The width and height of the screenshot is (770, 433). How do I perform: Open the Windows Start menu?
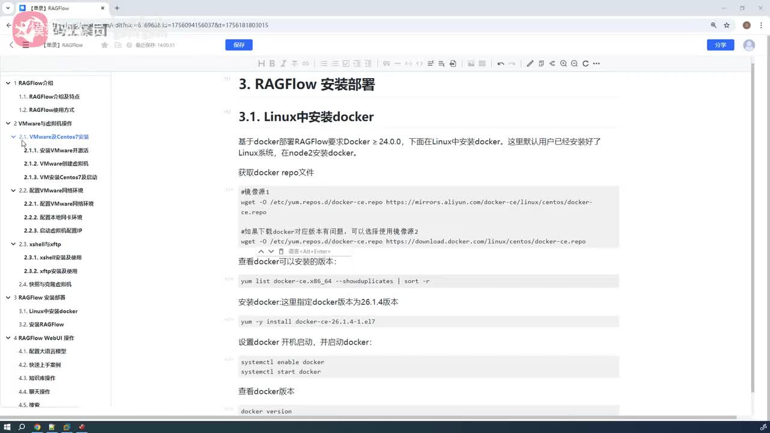click(8, 427)
